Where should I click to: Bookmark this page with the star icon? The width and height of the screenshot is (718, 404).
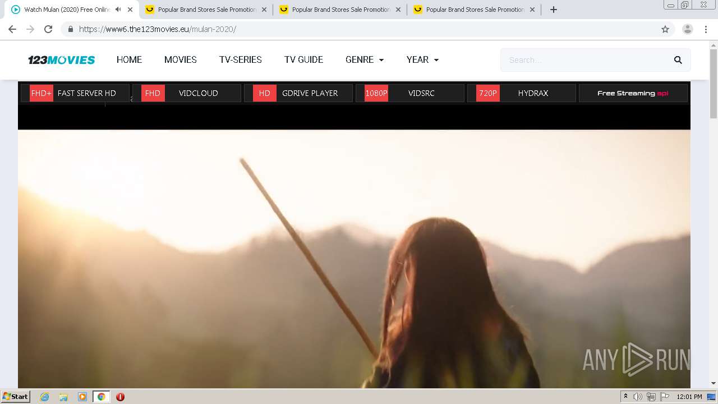[x=665, y=29]
